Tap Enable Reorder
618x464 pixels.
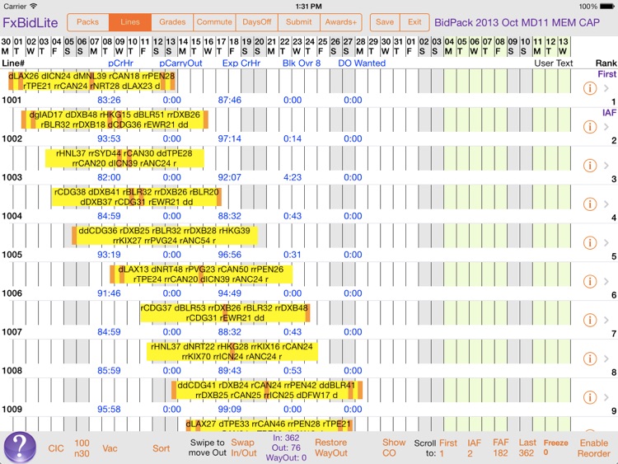click(594, 448)
